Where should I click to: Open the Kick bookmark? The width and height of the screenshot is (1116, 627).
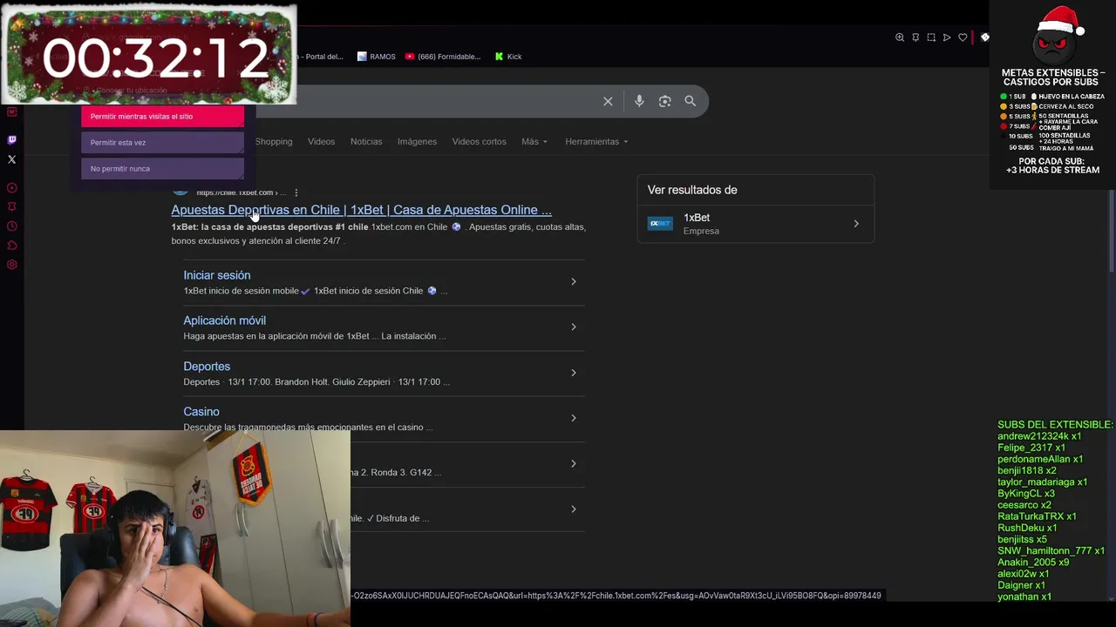pyautogui.click(x=508, y=57)
